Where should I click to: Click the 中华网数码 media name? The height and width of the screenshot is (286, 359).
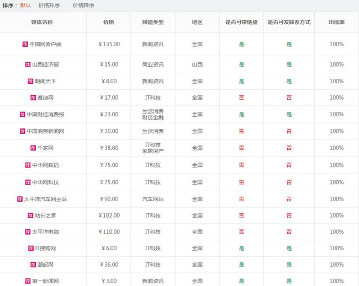click(x=45, y=165)
